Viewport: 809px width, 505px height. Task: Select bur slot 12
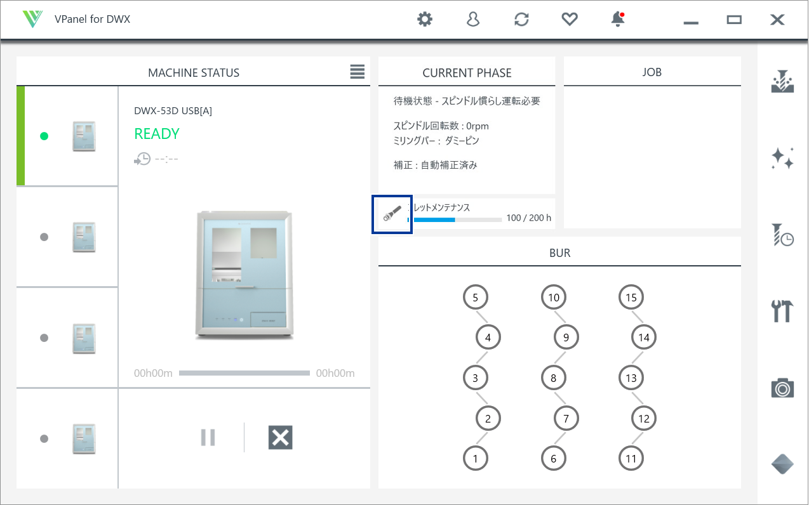pyautogui.click(x=644, y=419)
